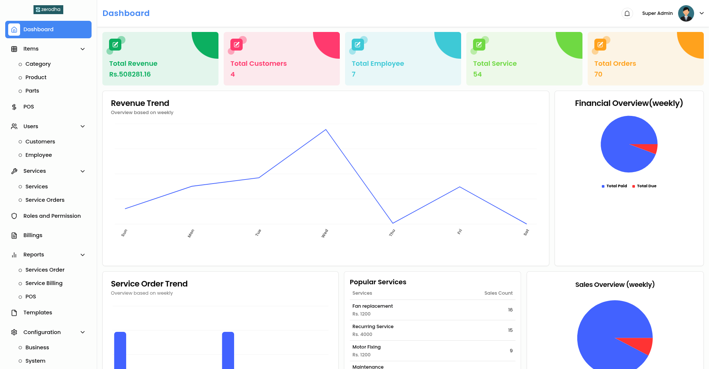Image resolution: width=709 pixels, height=369 pixels.
Task: Click the Total Service edit icon
Action: coord(479,45)
